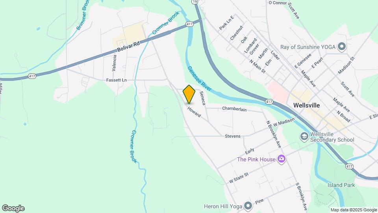The image size is (378, 213).
Task: Click the Crowner Brook label near bottom
Action: 134,147
